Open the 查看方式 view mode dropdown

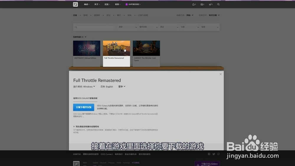tap(190, 15)
